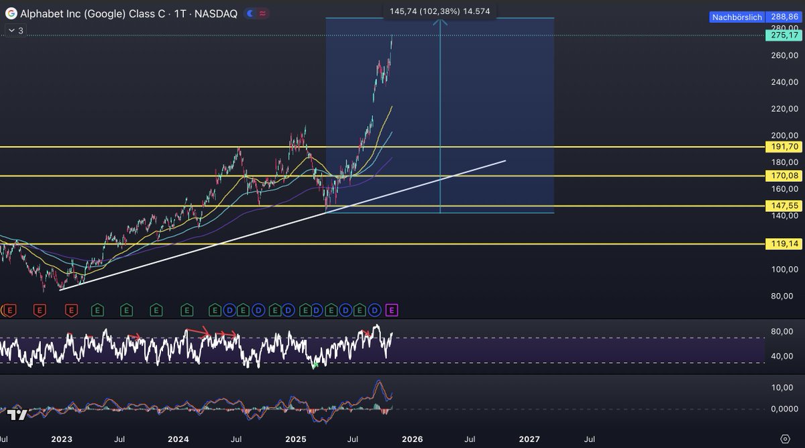Click the purple upcoming earnings E marker
This screenshot has width=805, height=448.
click(393, 309)
